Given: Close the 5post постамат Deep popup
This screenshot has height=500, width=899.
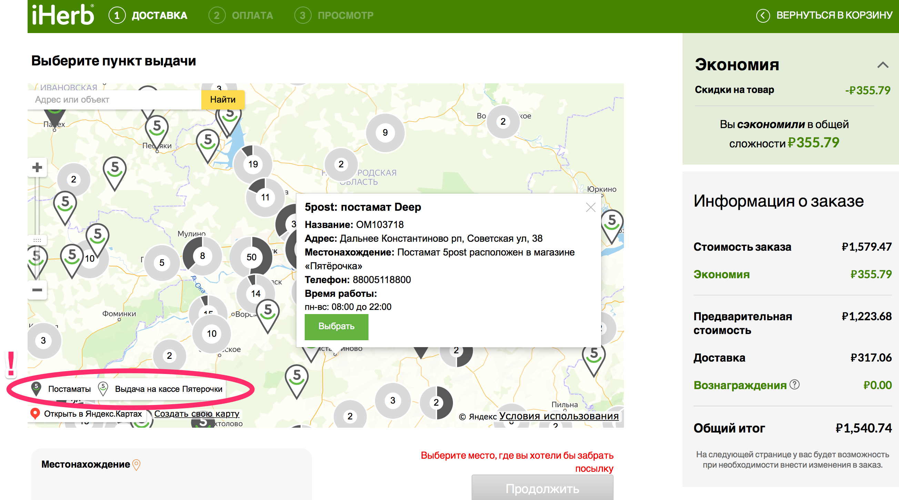Looking at the screenshot, I should tap(590, 207).
